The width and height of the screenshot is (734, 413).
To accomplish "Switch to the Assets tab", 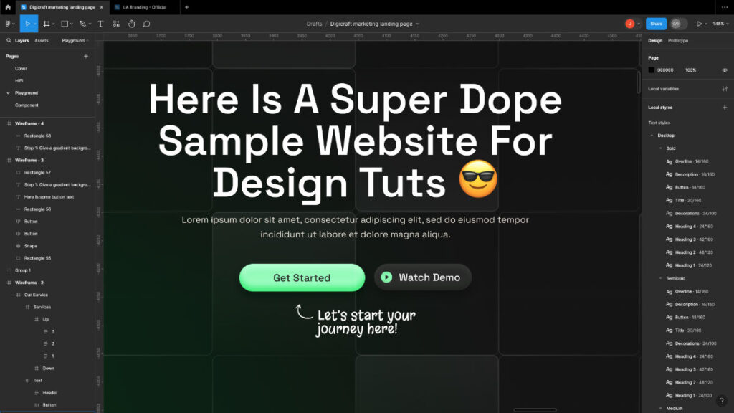I will 41,41.
